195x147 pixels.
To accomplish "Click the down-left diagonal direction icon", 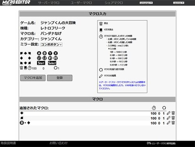I will click(22, 63).
